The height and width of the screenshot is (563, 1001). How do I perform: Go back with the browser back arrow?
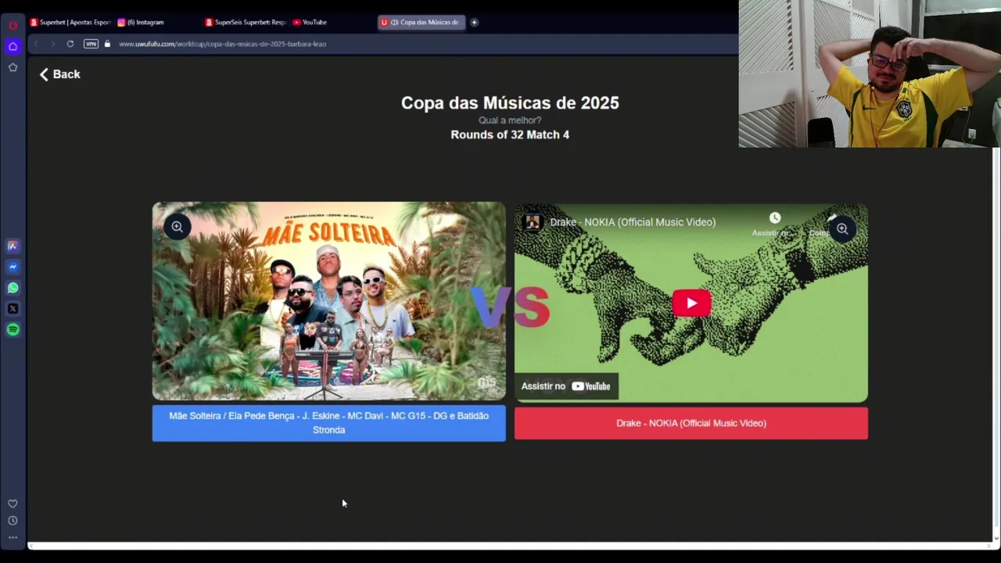click(x=36, y=44)
